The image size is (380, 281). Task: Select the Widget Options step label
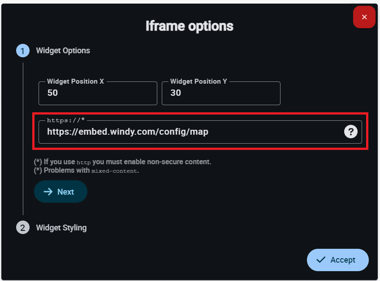(x=63, y=51)
